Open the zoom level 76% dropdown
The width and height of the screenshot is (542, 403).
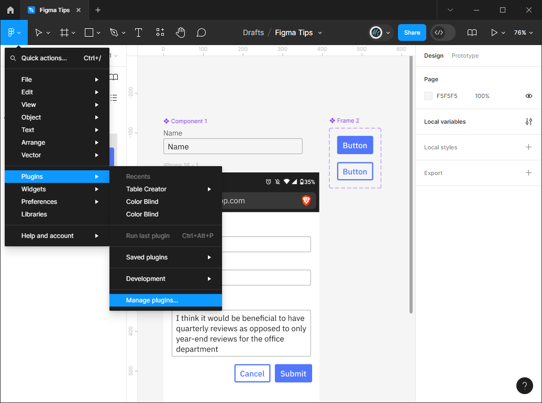523,32
